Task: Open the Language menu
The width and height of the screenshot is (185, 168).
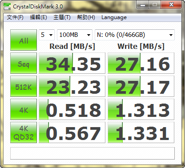Action: pos(114,17)
